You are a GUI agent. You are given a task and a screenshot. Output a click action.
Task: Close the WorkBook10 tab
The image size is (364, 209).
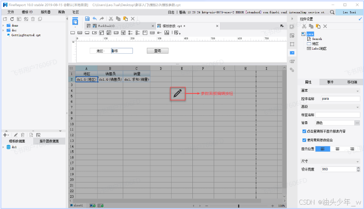[x=153, y=26]
